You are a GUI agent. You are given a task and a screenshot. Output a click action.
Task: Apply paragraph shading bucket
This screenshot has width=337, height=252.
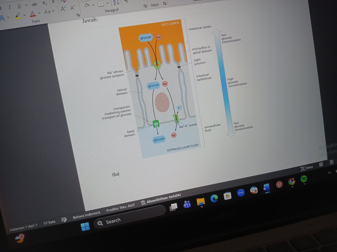[x=86, y=5]
